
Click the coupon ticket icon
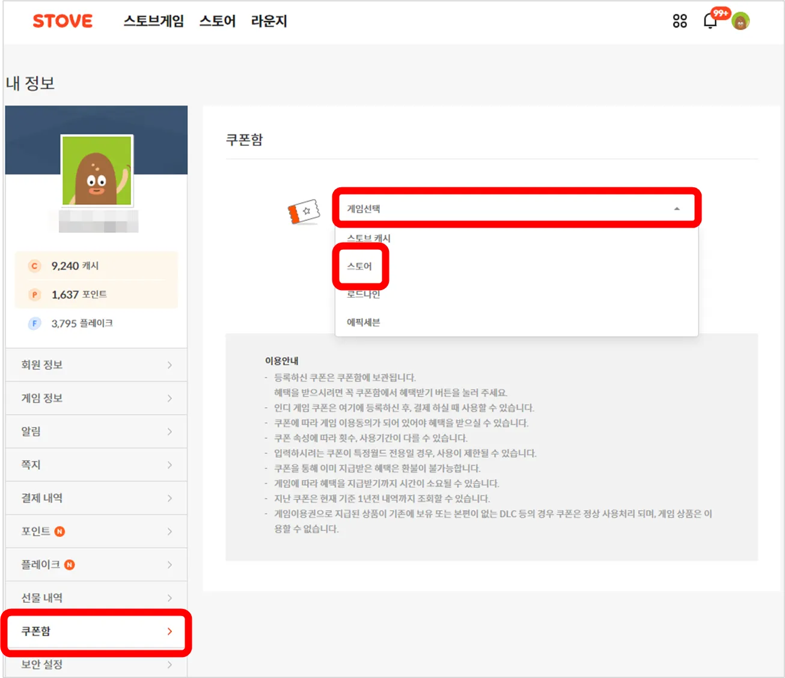(304, 211)
